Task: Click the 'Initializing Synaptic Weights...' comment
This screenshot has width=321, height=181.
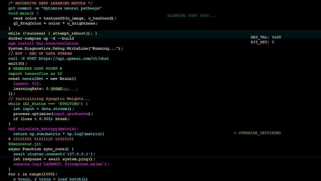Action: click(x=49, y=99)
